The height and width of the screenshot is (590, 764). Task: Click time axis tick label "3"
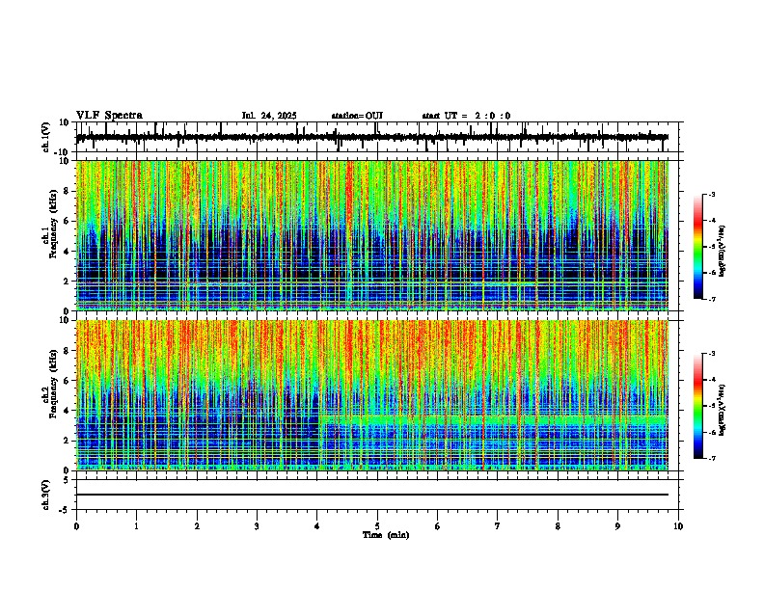point(257,526)
